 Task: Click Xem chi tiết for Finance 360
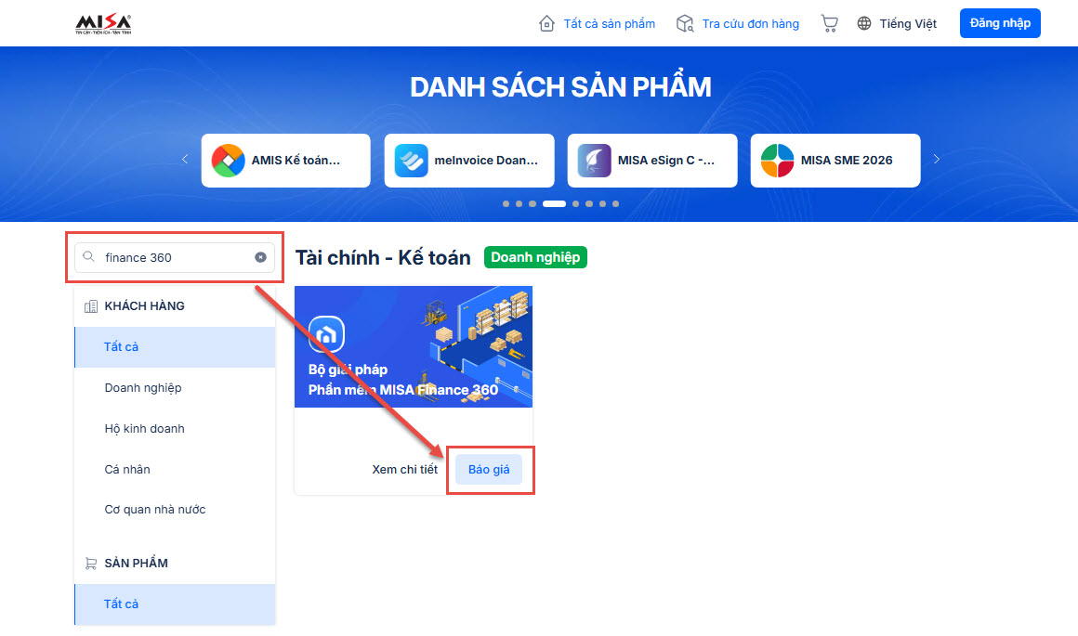pos(404,470)
